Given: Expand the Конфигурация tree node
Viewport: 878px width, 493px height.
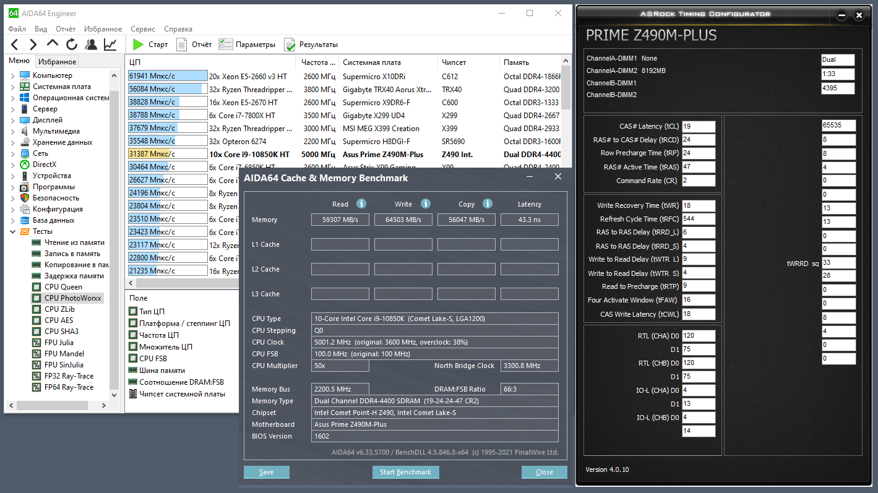Looking at the screenshot, I should (x=13, y=209).
